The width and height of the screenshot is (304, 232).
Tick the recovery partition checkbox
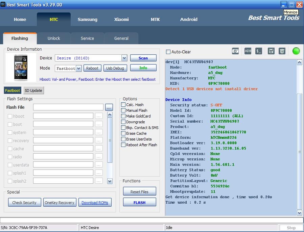[x=10, y=141]
